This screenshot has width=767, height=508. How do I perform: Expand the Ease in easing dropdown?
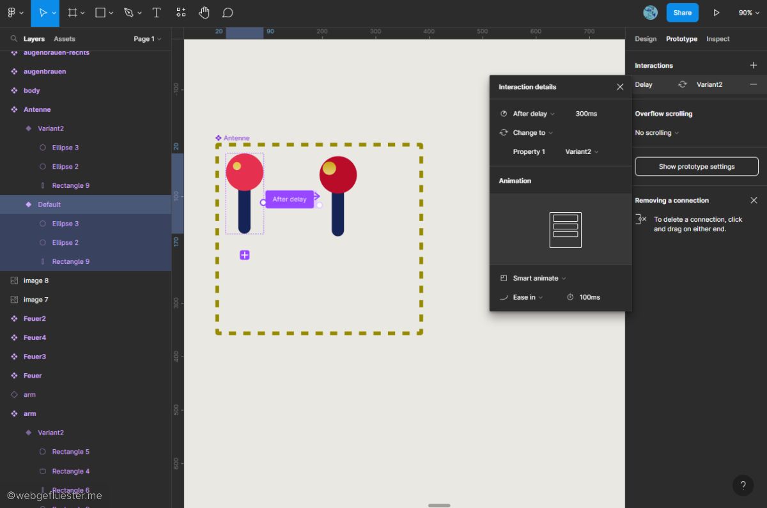[527, 297]
